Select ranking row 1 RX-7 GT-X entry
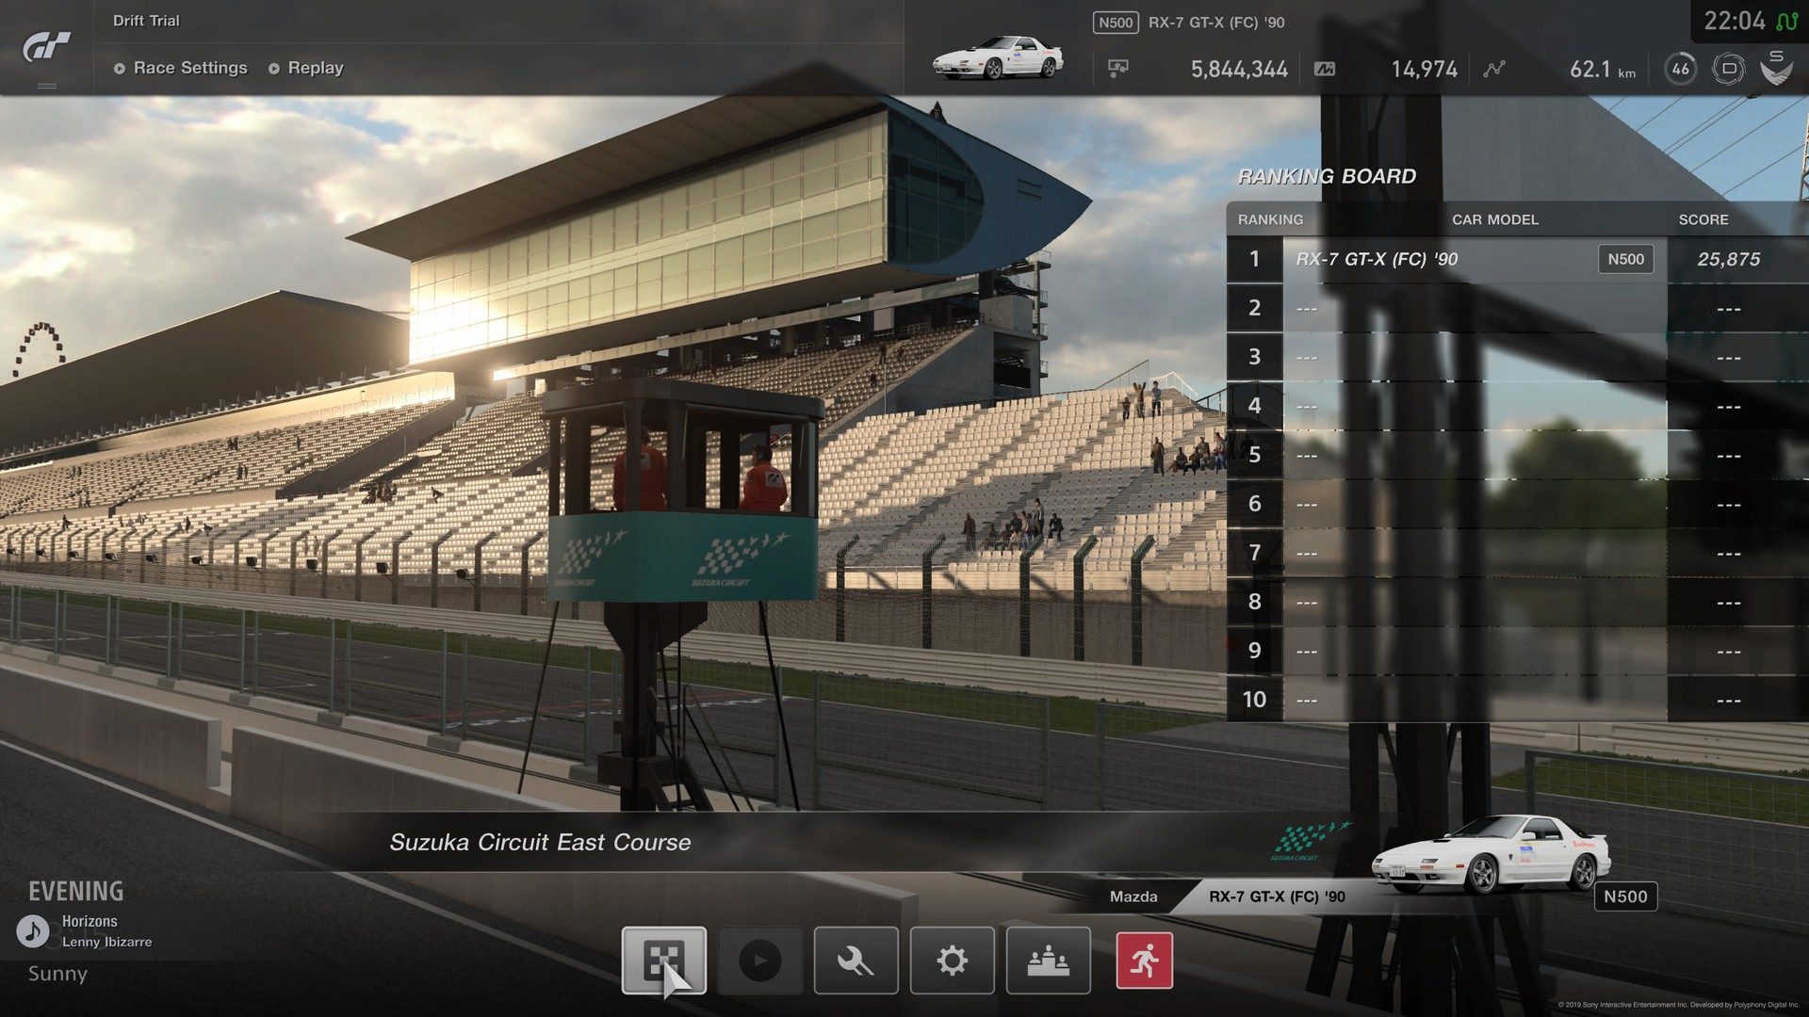Image resolution: width=1809 pixels, height=1017 pixels. tap(1517, 259)
